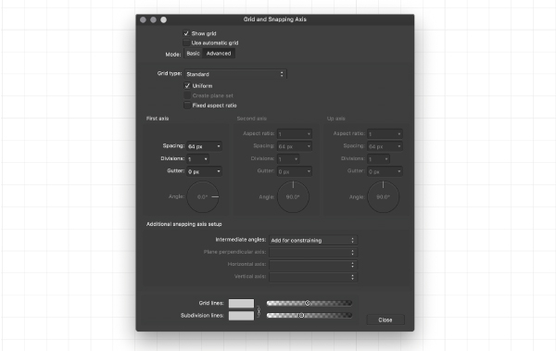Open Horizontal axis dropdown
556x351 pixels.
pos(313,265)
